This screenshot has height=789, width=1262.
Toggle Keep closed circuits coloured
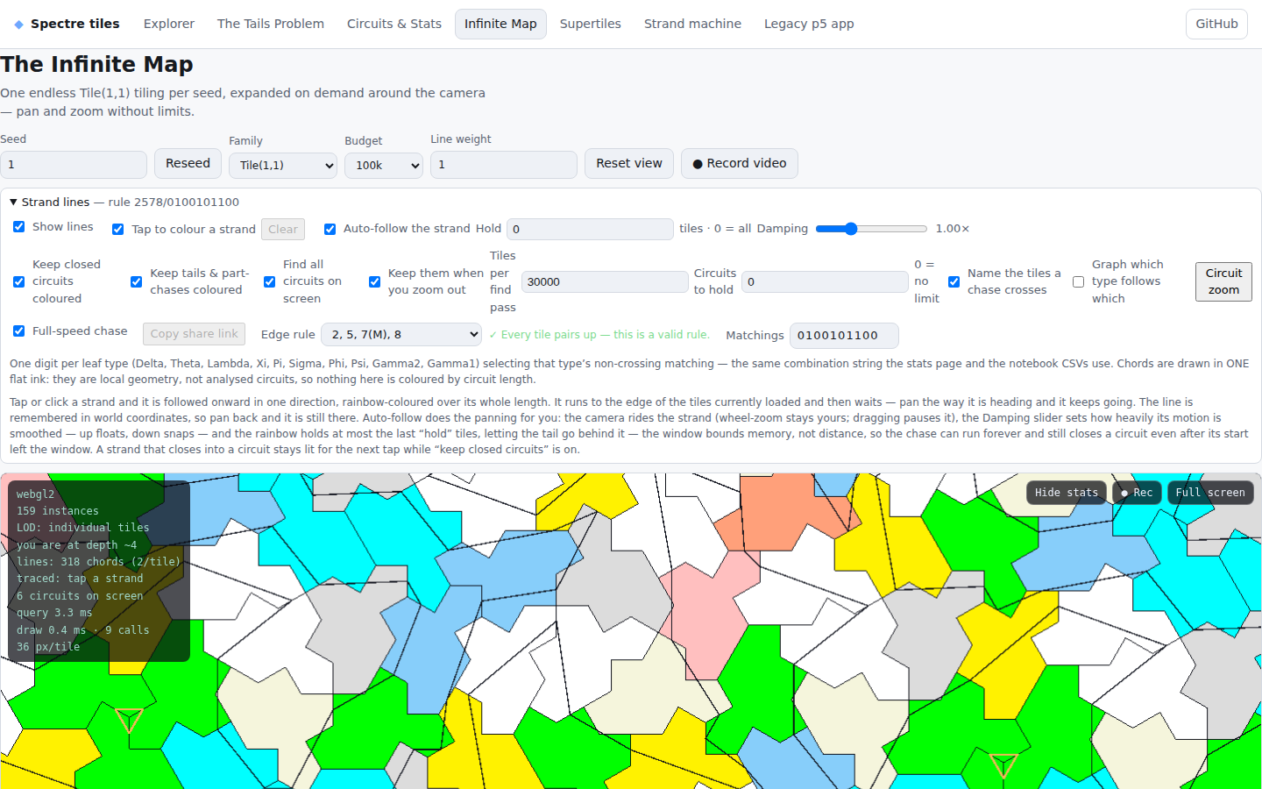point(19,281)
